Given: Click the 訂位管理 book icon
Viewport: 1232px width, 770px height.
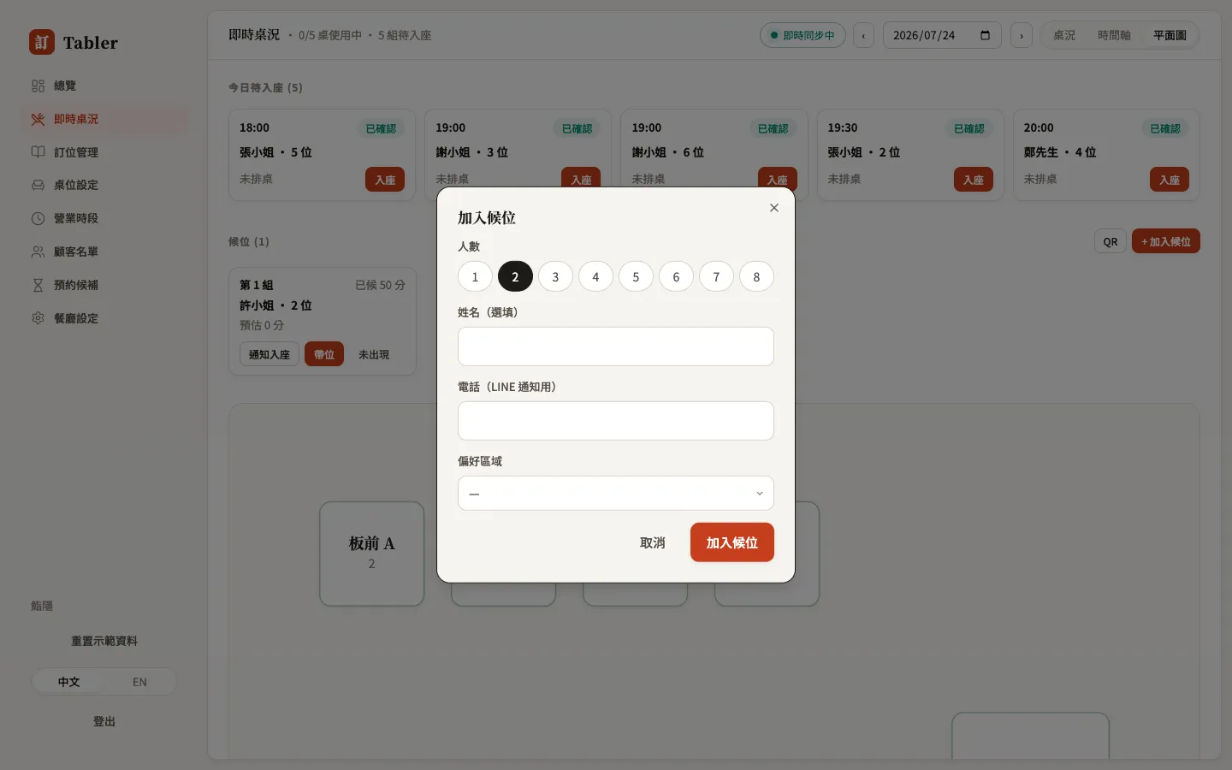Looking at the screenshot, I should point(38,152).
